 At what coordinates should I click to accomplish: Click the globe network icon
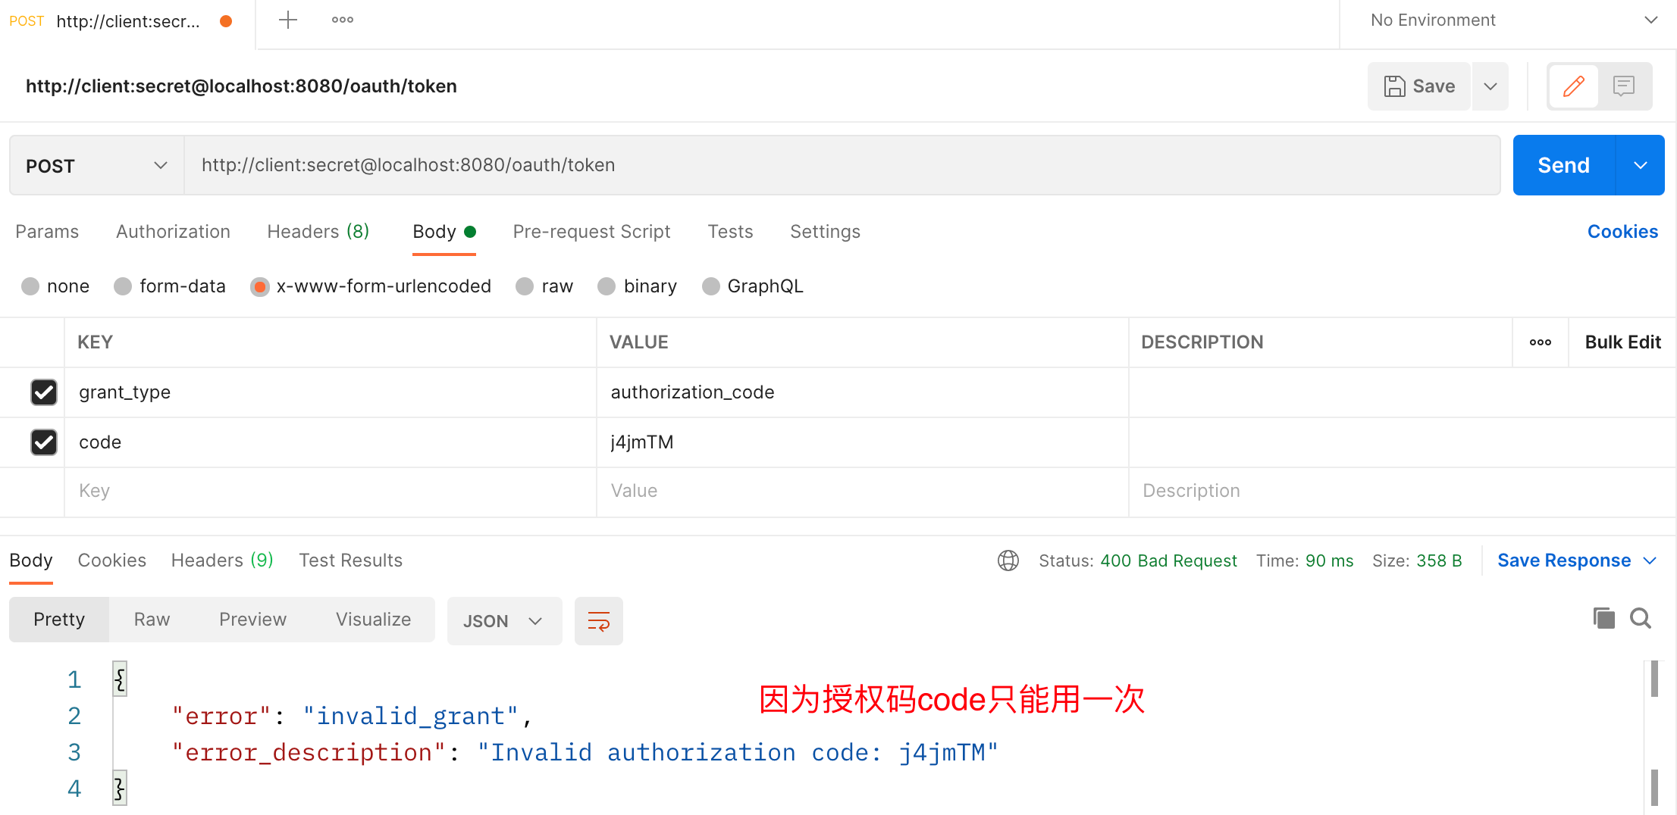point(1008,561)
